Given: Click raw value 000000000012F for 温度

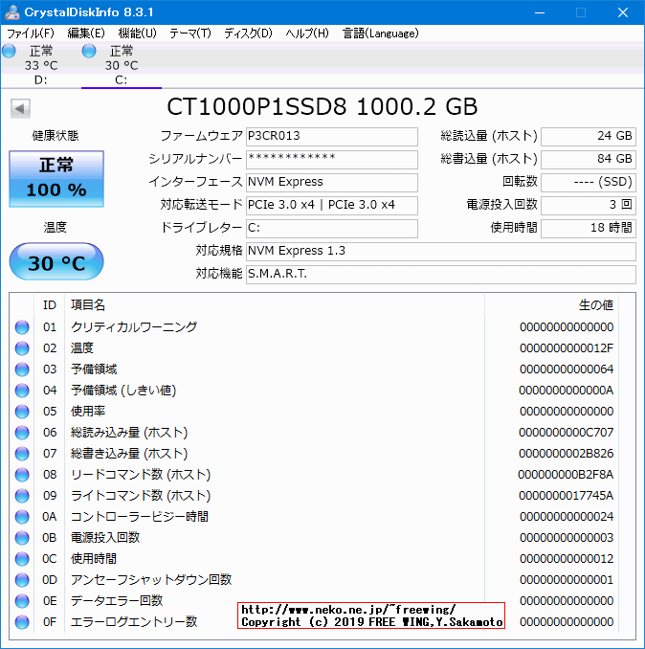Looking at the screenshot, I should pos(567,348).
